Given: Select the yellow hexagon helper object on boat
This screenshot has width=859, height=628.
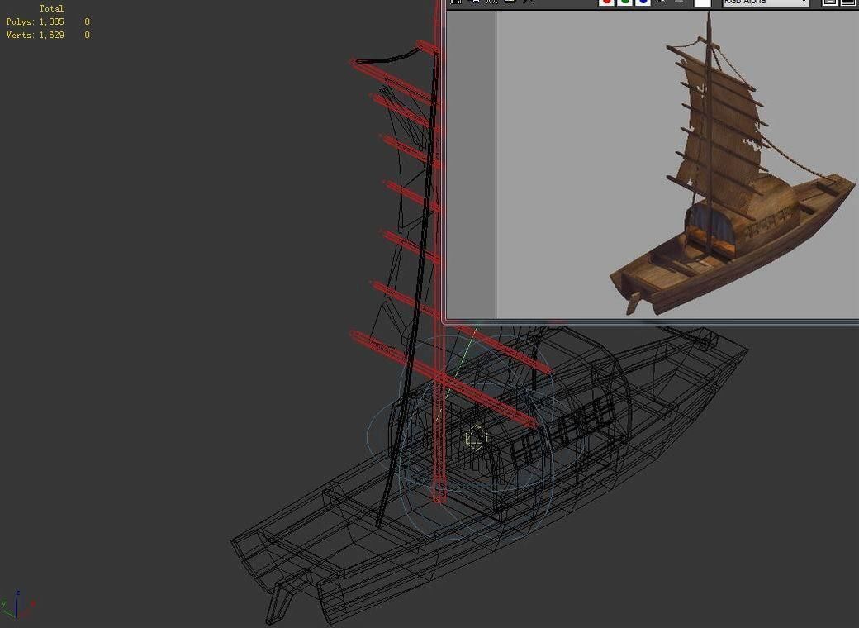Looking at the screenshot, I should (x=476, y=438).
